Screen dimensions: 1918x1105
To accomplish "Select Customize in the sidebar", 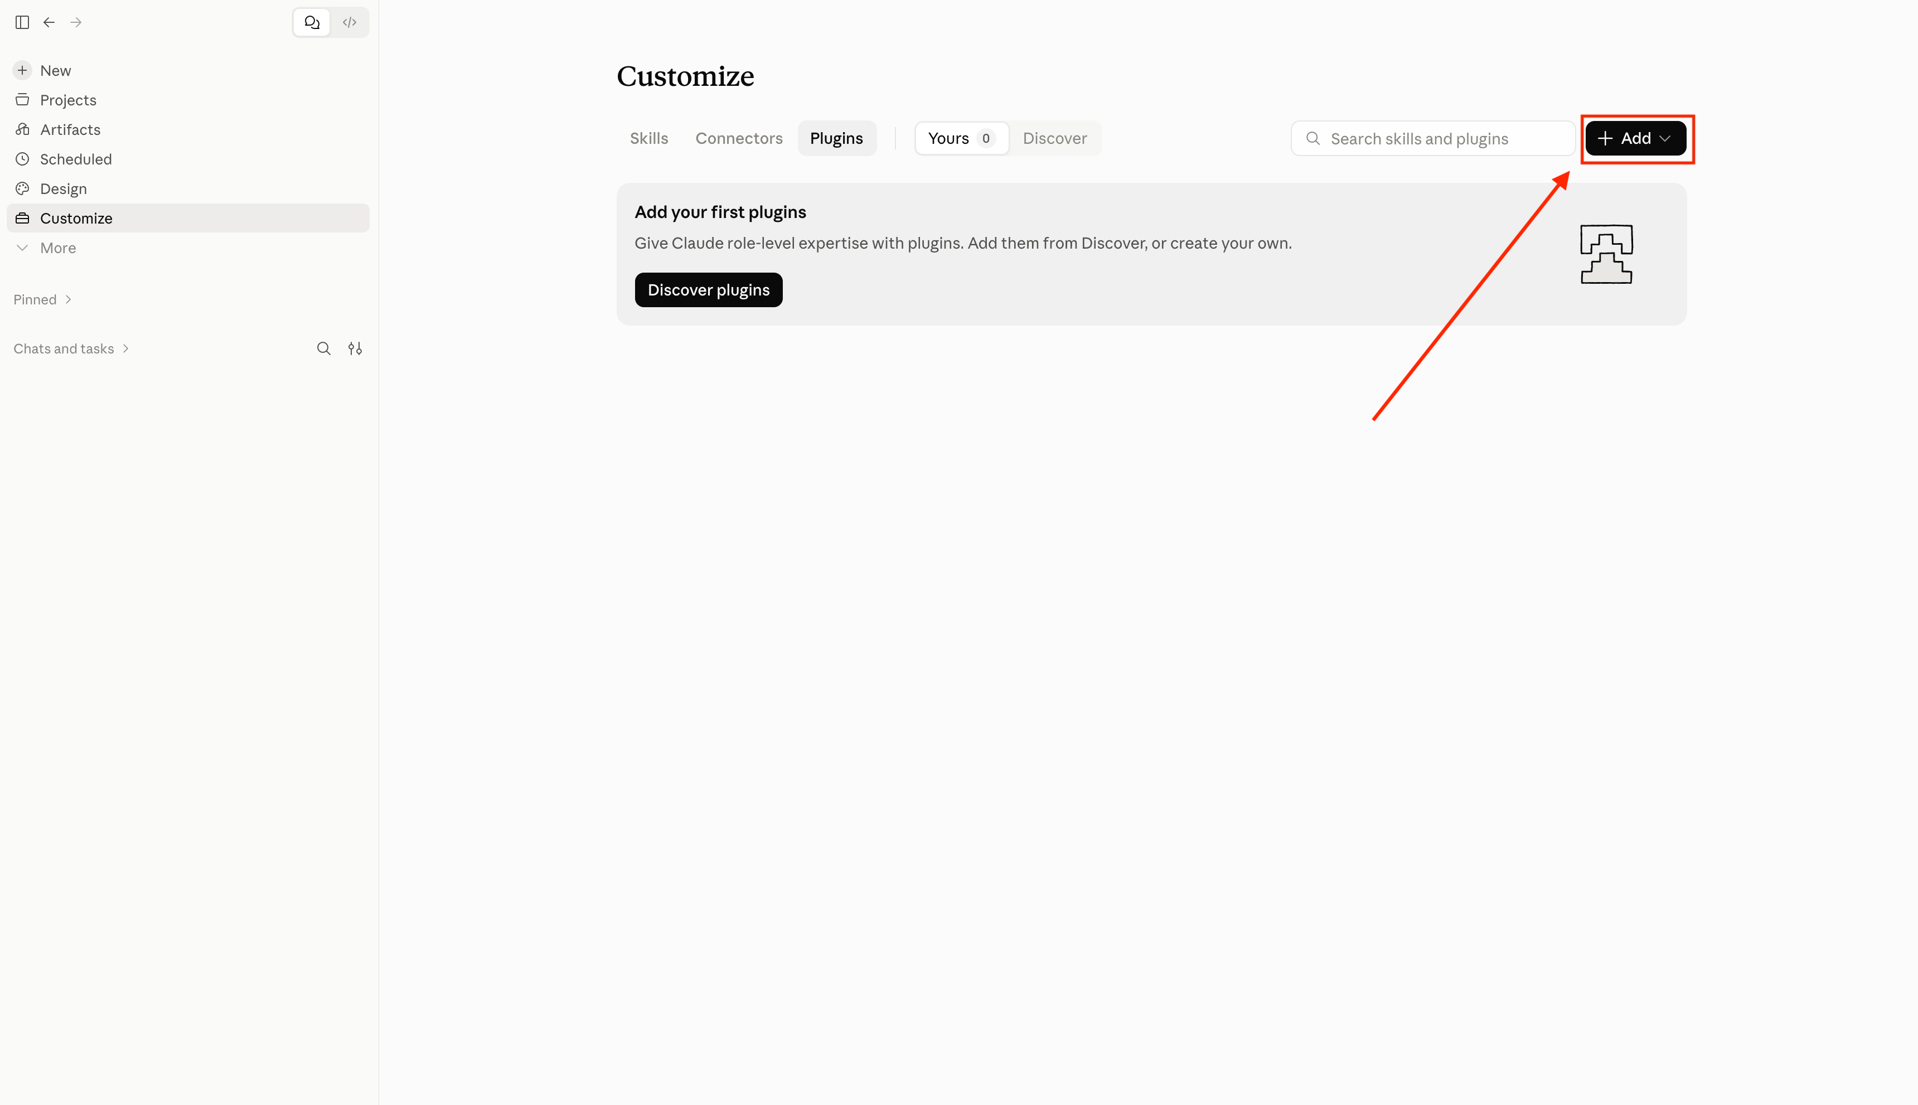I will [x=188, y=219].
